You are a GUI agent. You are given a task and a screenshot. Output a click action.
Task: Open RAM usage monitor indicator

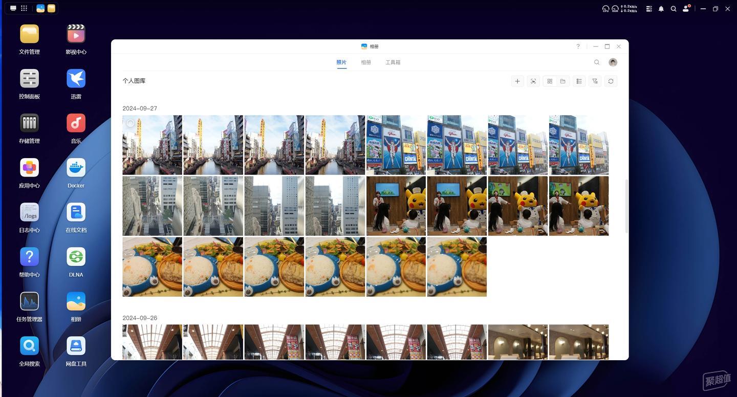coord(615,9)
